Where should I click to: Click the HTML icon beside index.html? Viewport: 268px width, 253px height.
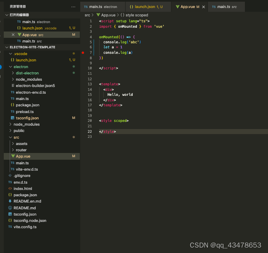(10, 189)
